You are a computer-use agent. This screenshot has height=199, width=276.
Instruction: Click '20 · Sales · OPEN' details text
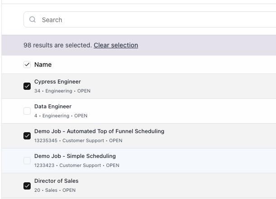pos(55,190)
